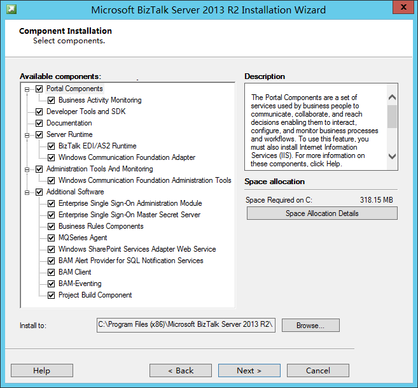The width and height of the screenshot is (418, 388).
Task: Collapse the Additional Software tree node
Action: [x=27, y=192]
